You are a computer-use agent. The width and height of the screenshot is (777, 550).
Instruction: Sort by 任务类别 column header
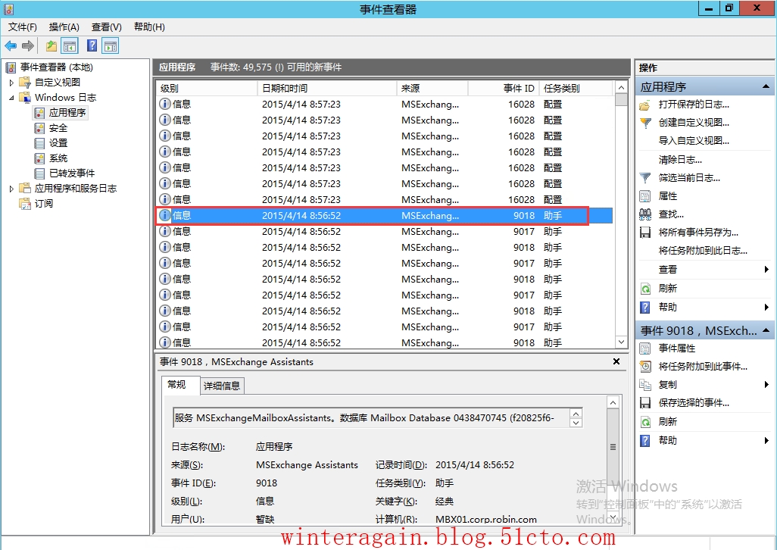click(576, 88)
